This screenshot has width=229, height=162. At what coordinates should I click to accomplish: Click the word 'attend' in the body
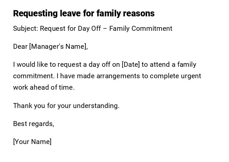tap(159, 64)
